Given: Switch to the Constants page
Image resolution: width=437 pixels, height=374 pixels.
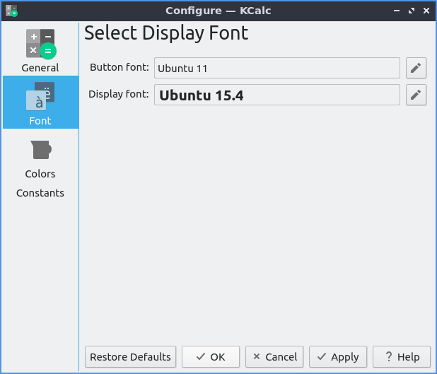Looking at the screenshot, I should 40,193.
